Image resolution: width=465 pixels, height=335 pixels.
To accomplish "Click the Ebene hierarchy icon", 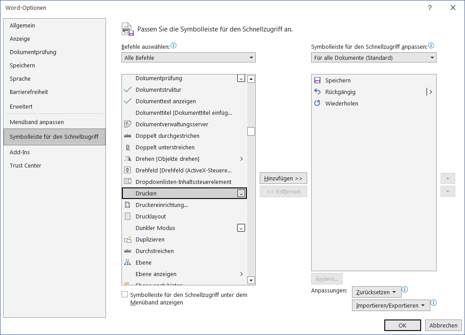I will point(128,262).
